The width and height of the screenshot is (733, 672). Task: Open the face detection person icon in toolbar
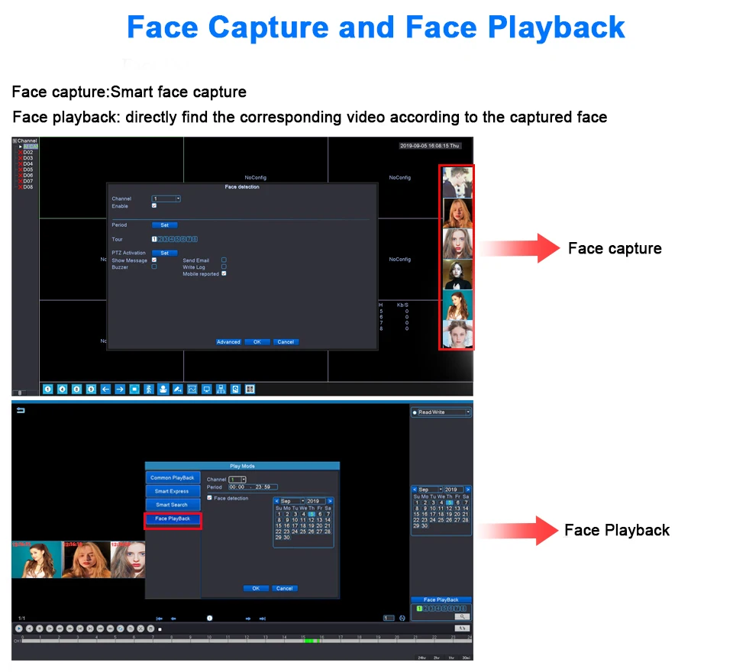163,389
